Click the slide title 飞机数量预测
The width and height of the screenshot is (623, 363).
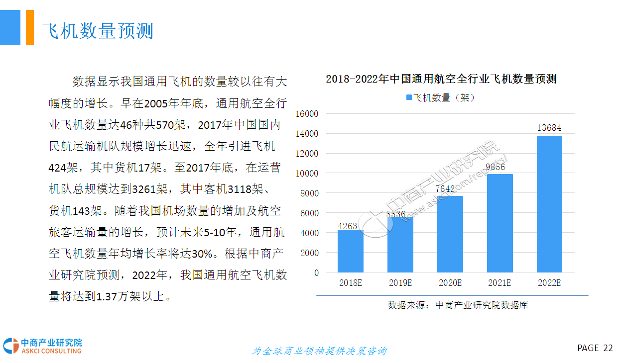pyautogui.click(x=97, y=31)
